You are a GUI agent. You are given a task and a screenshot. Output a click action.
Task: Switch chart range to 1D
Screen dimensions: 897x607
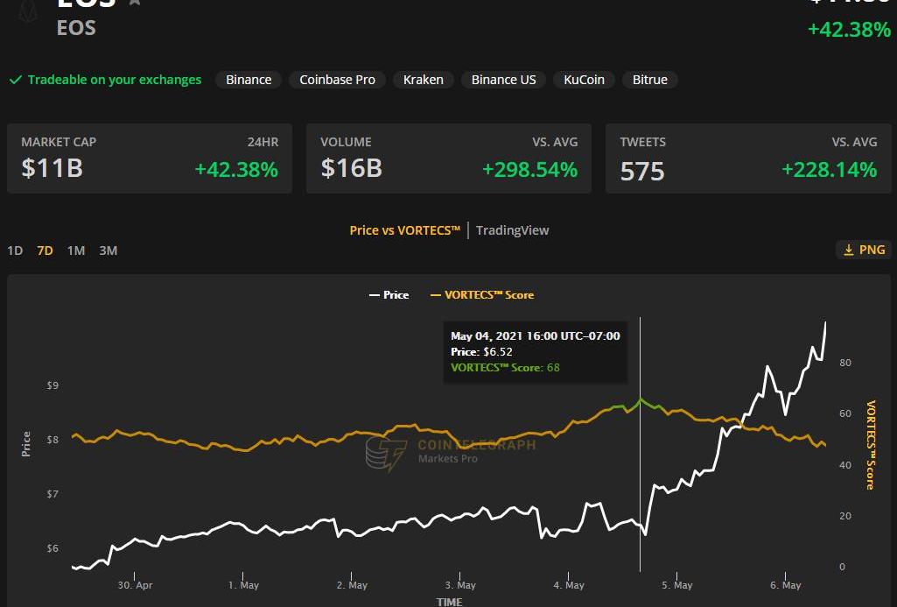coord(15,251)
